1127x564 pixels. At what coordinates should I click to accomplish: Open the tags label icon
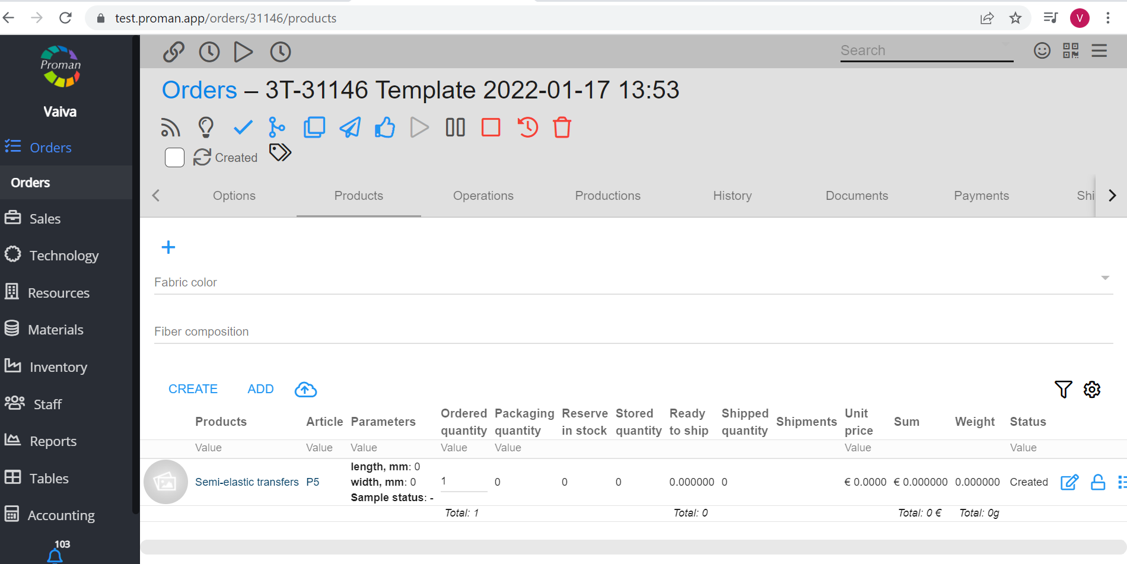pyautogui.click(x=280, y=153)
